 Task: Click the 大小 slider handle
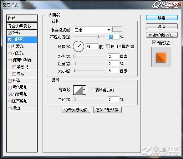[x=76, y=70]
